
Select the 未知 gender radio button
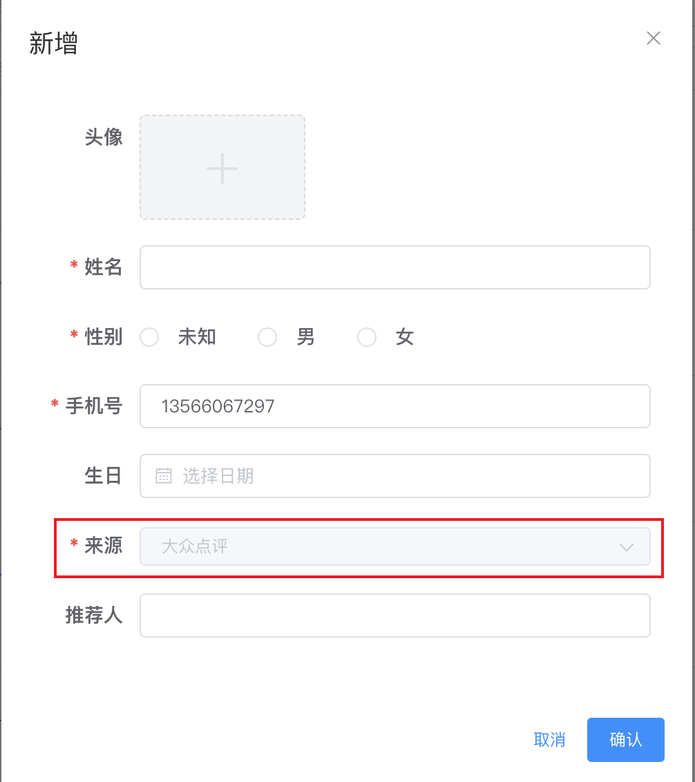point(150,338)
